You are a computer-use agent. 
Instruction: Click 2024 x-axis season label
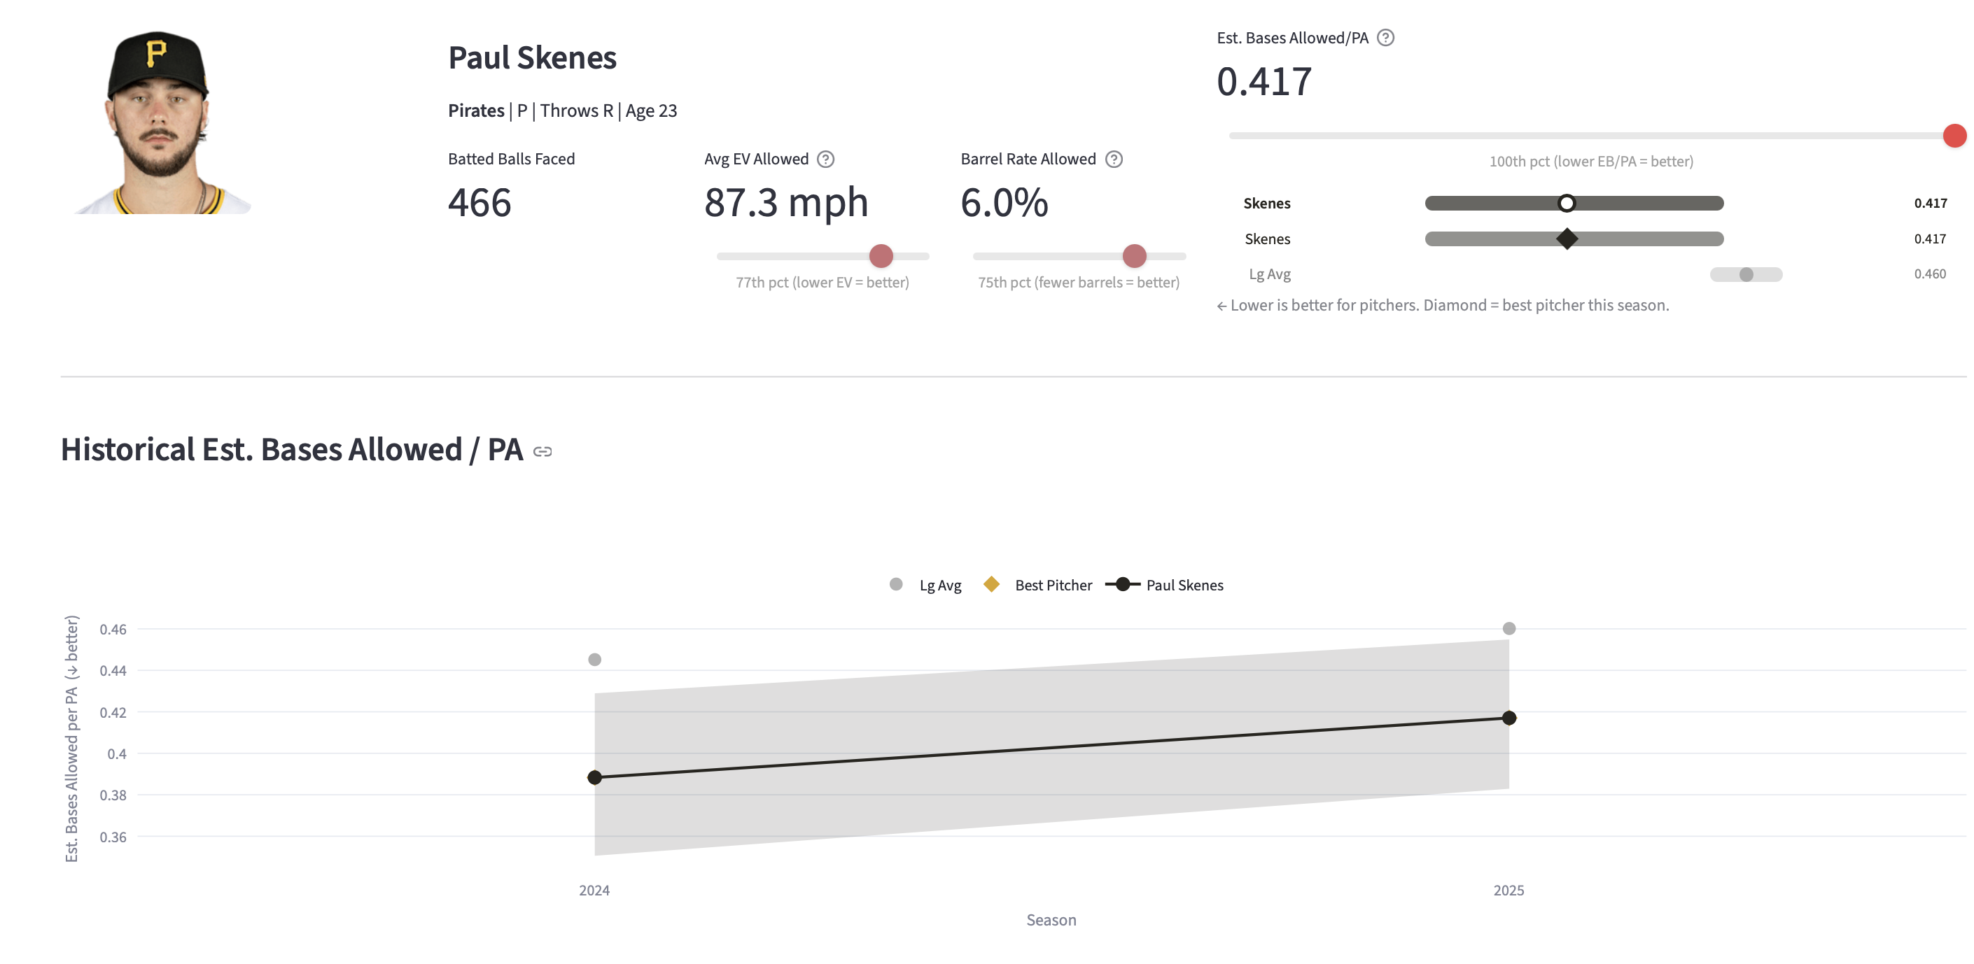(x=594, y=891)
